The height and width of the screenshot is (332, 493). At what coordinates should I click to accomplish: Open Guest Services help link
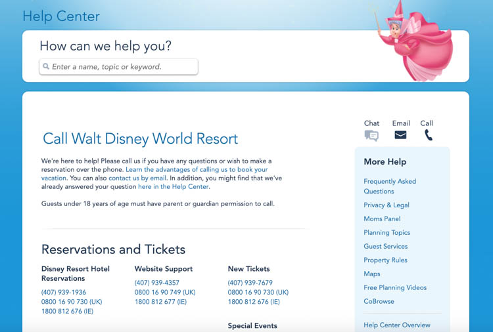385,247
